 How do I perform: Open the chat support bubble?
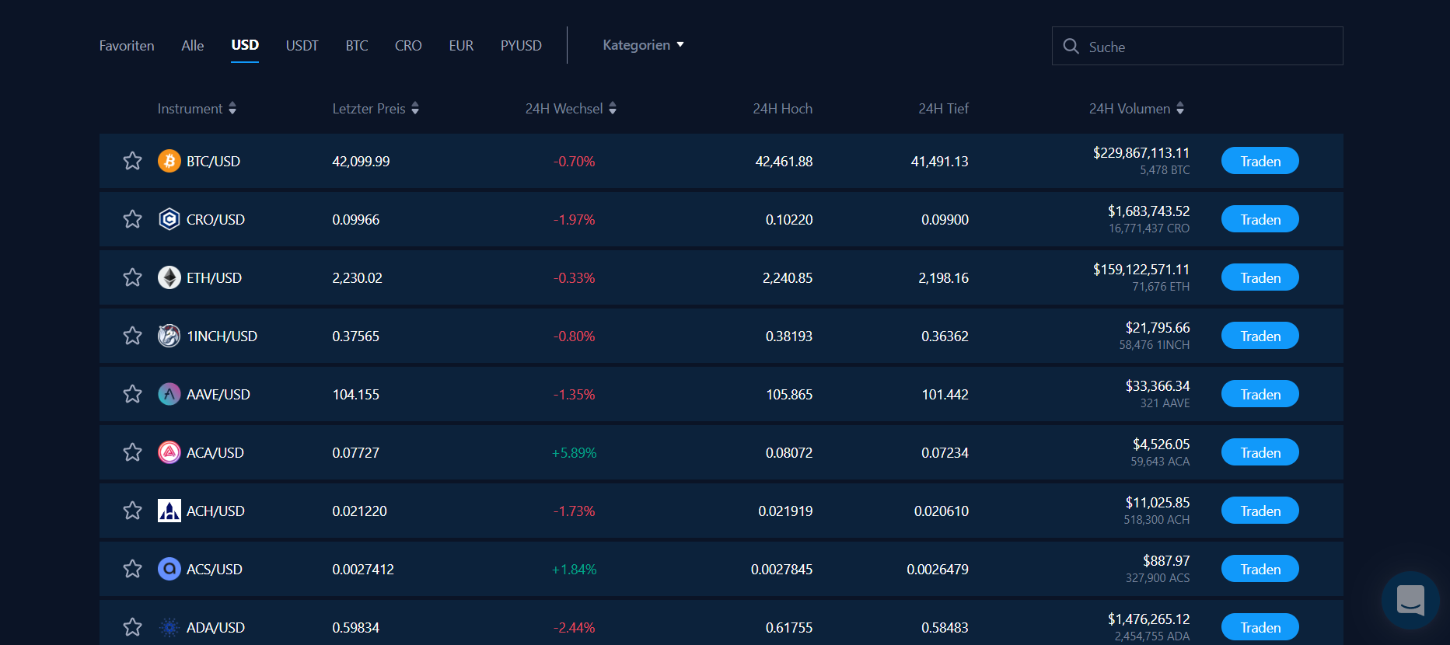(x=1410, y=600)
